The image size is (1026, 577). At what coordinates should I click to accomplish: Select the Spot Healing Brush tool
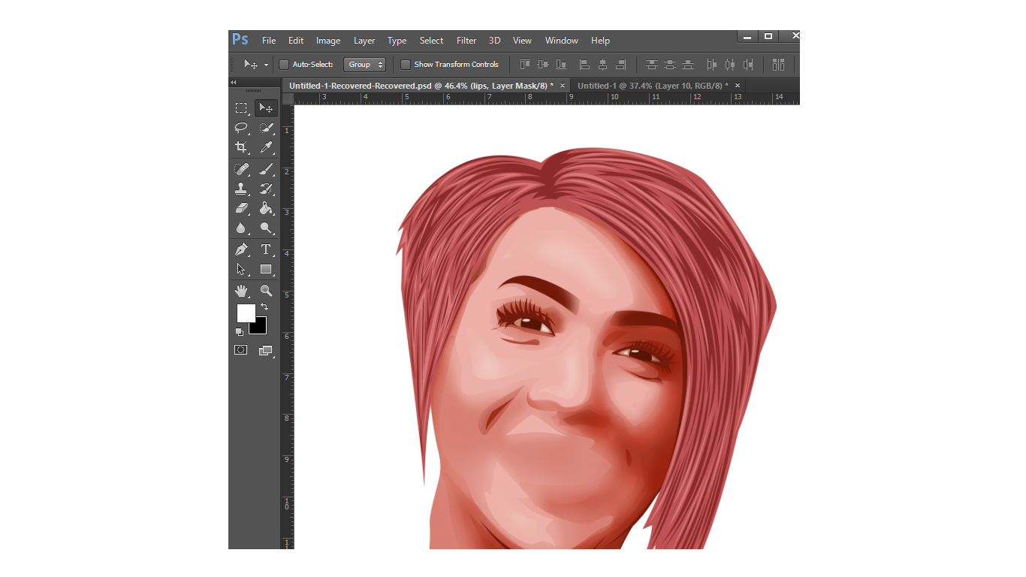pyautogui.click(x=241, y=169)
